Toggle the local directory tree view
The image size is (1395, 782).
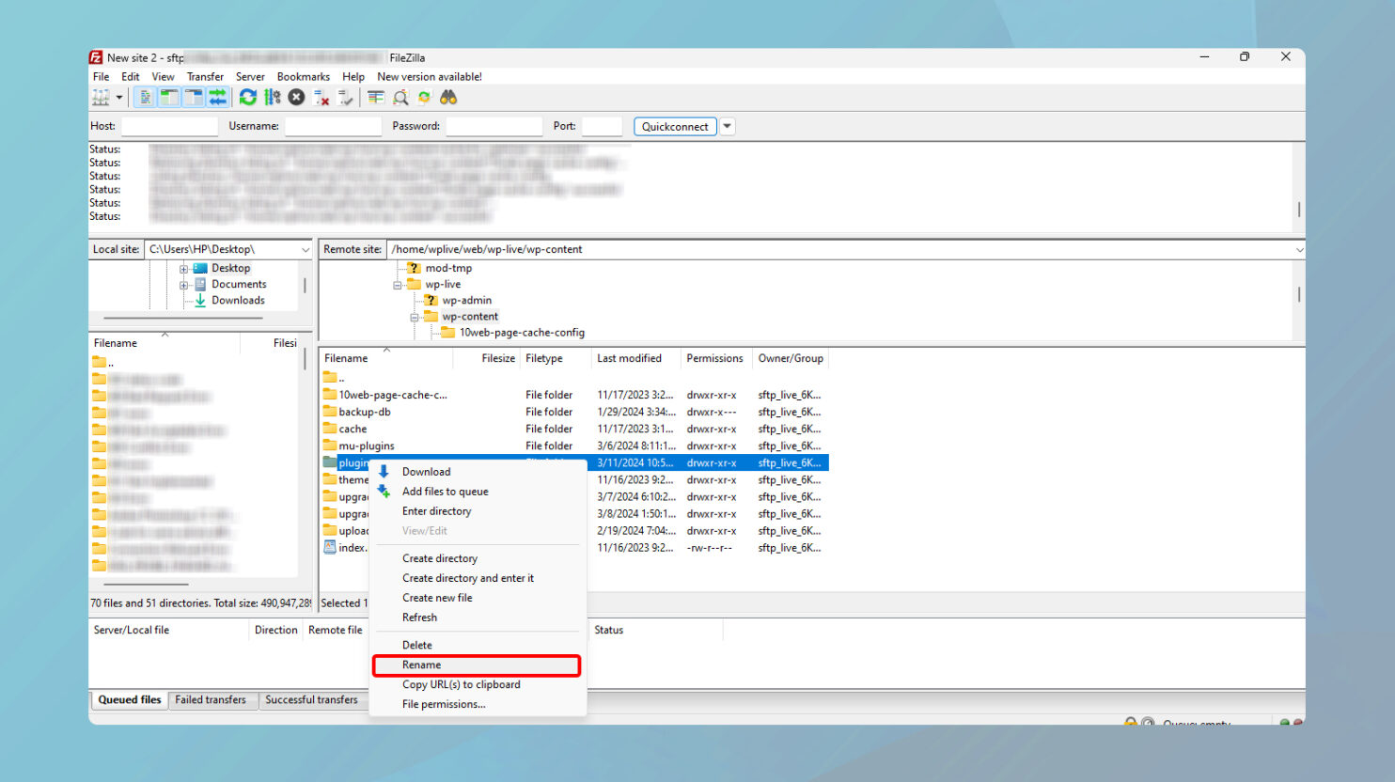click(168, 97)
